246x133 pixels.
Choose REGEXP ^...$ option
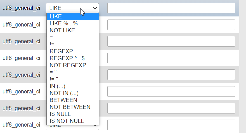pyautogui.click(x=73, y=58)
